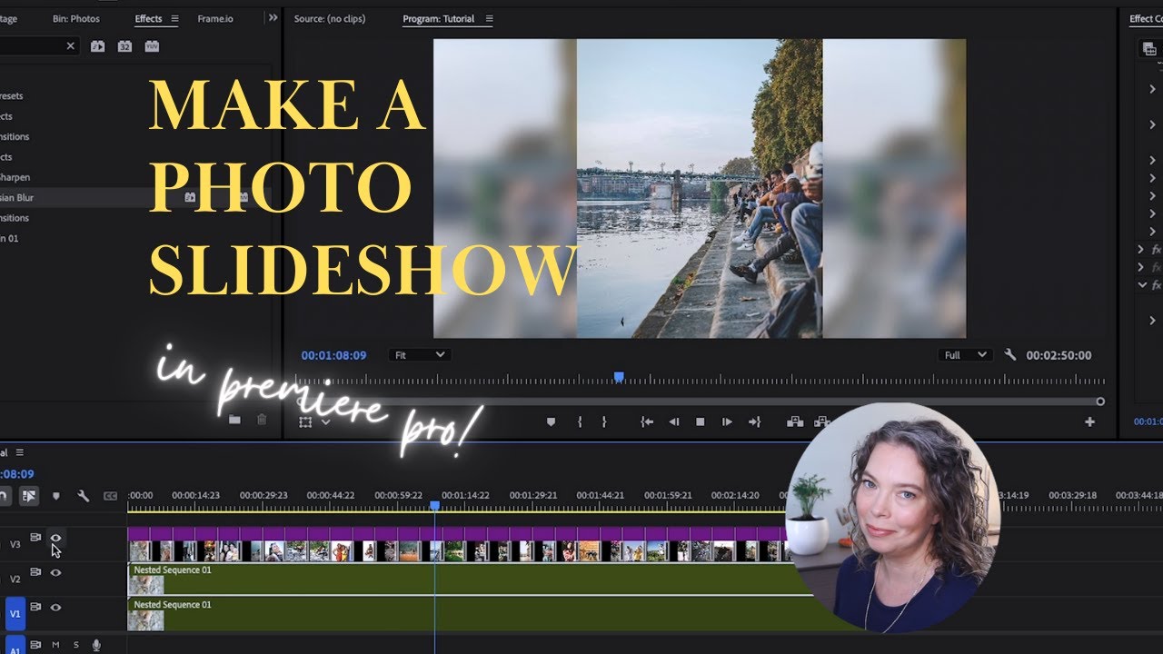
Task: Click the accelerated effects filter icon
Action: [x=97, y=46]
